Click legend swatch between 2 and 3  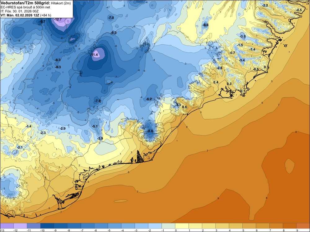(x=209, y=226)
